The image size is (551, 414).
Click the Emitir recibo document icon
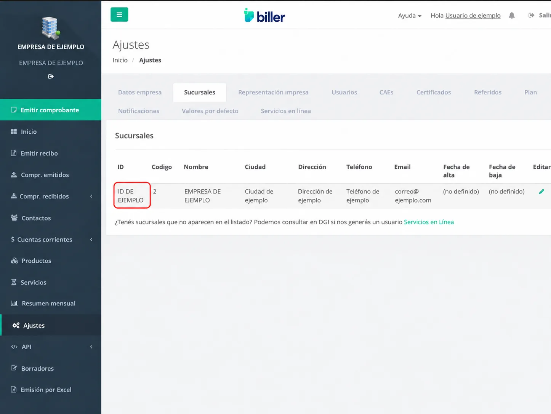14,153
